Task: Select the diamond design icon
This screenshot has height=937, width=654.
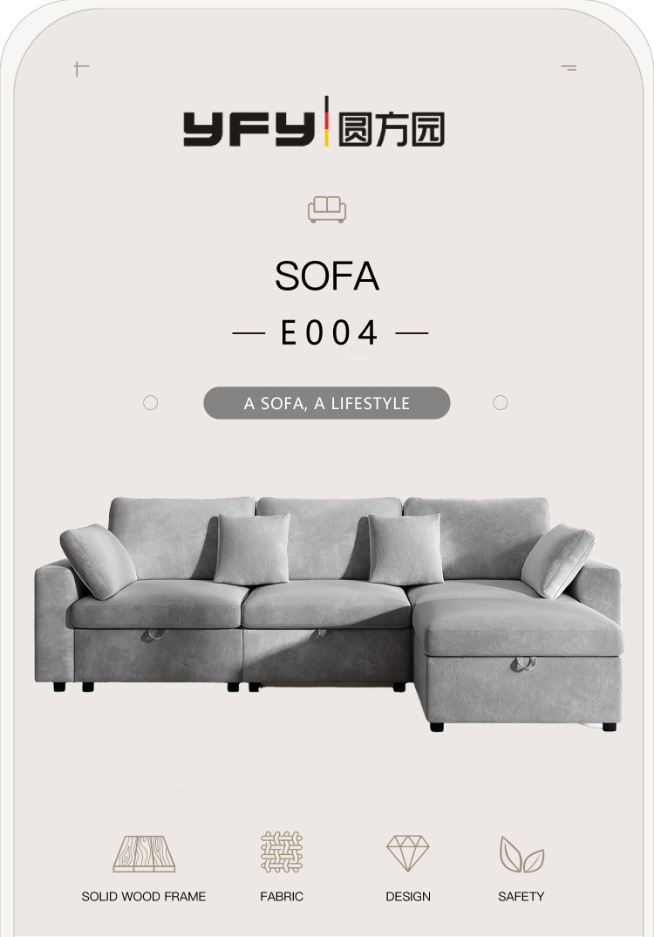Action: pyautogui.click(x=408, y=853)
